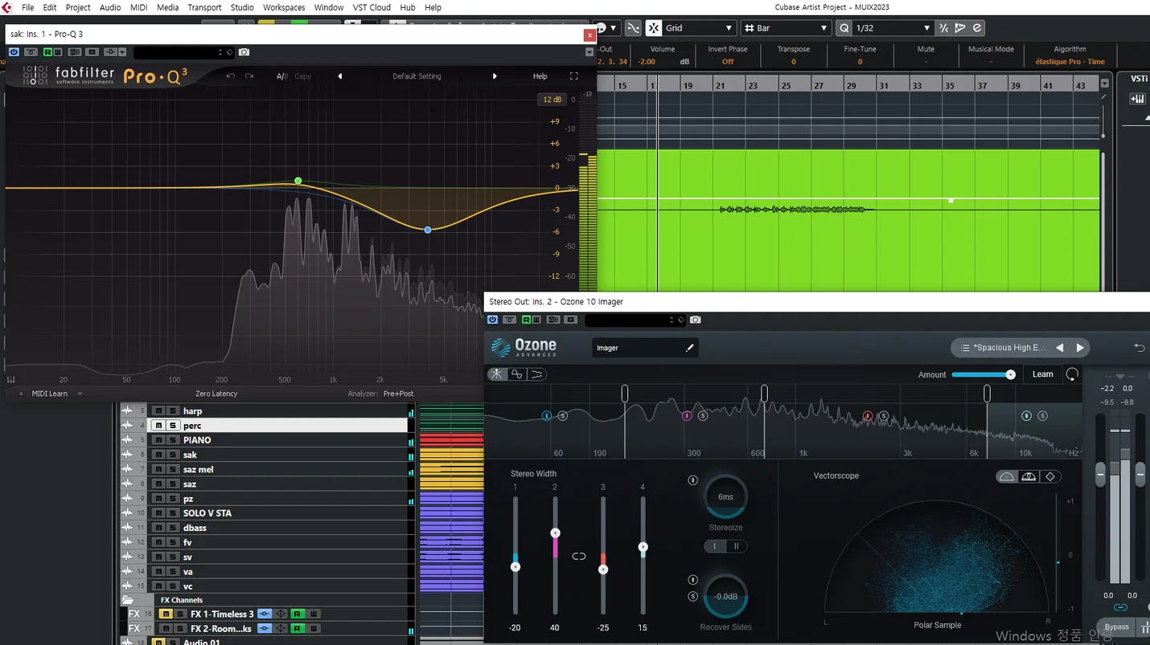
Task: Open the VST Cloud menu
Action: 372,7
